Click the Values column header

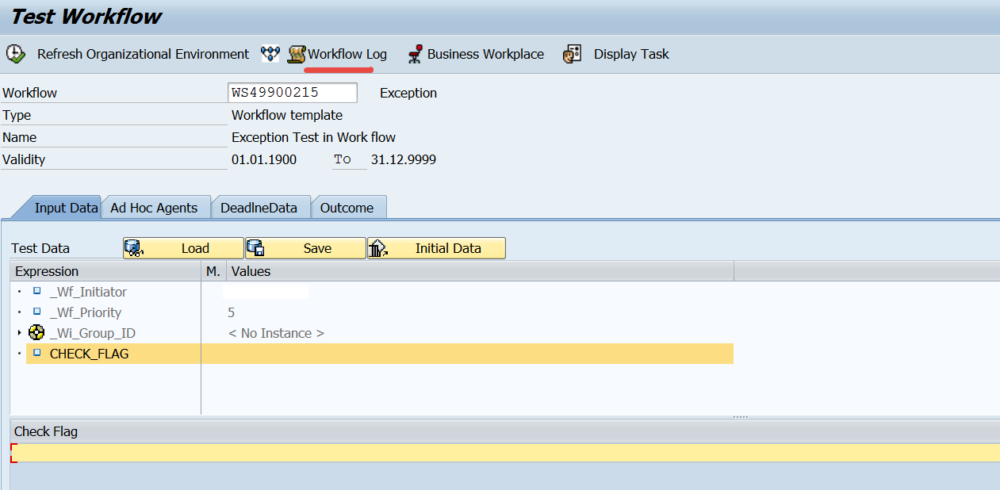(x=480, y=271)
